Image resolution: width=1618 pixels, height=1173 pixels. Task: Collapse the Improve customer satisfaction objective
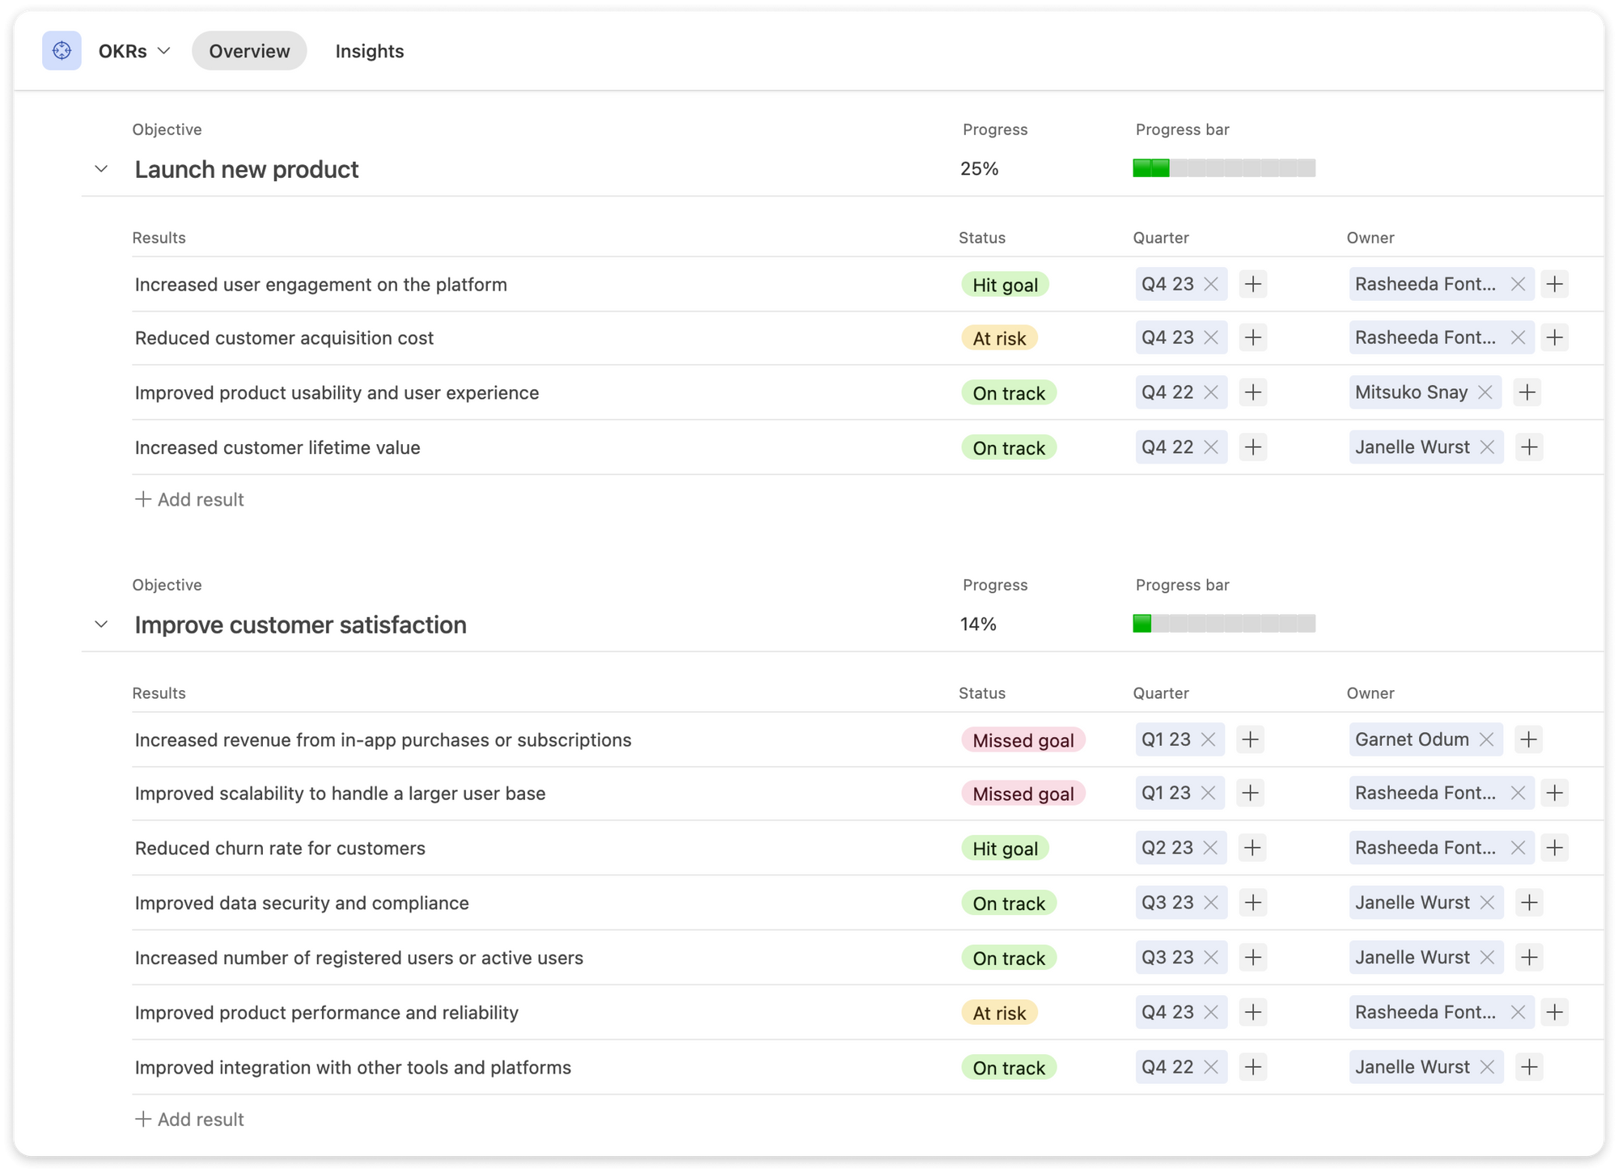click(x=101, y=624)
